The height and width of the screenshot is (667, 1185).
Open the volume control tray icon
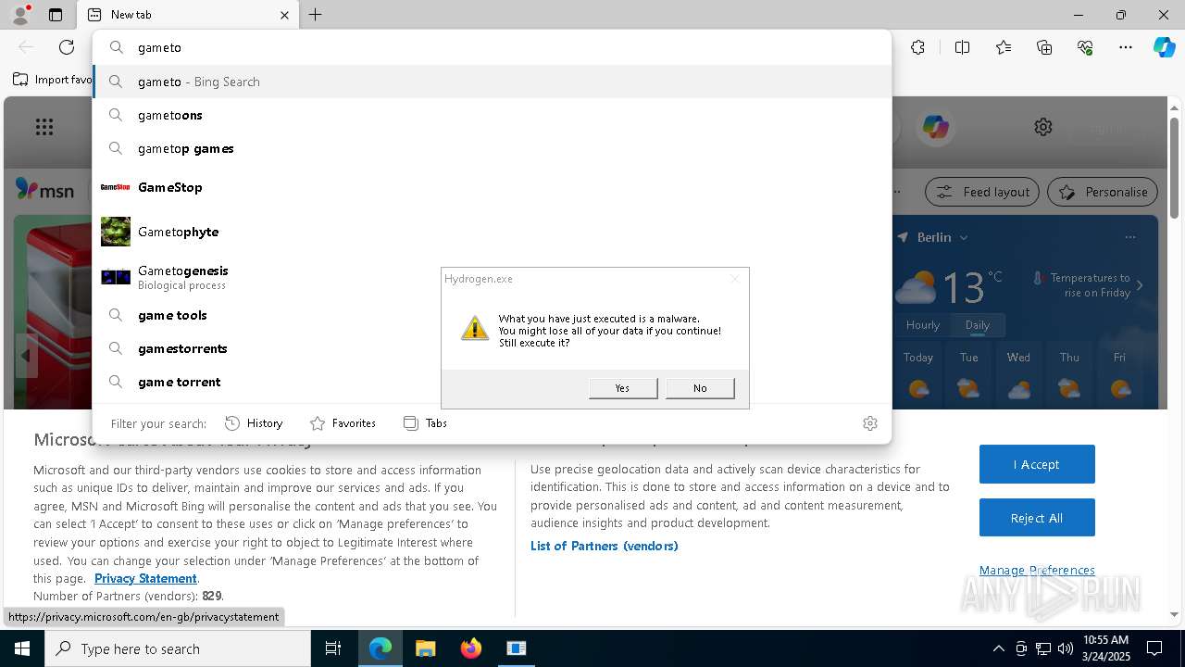pyautogui.click(x=1065, y=648)
